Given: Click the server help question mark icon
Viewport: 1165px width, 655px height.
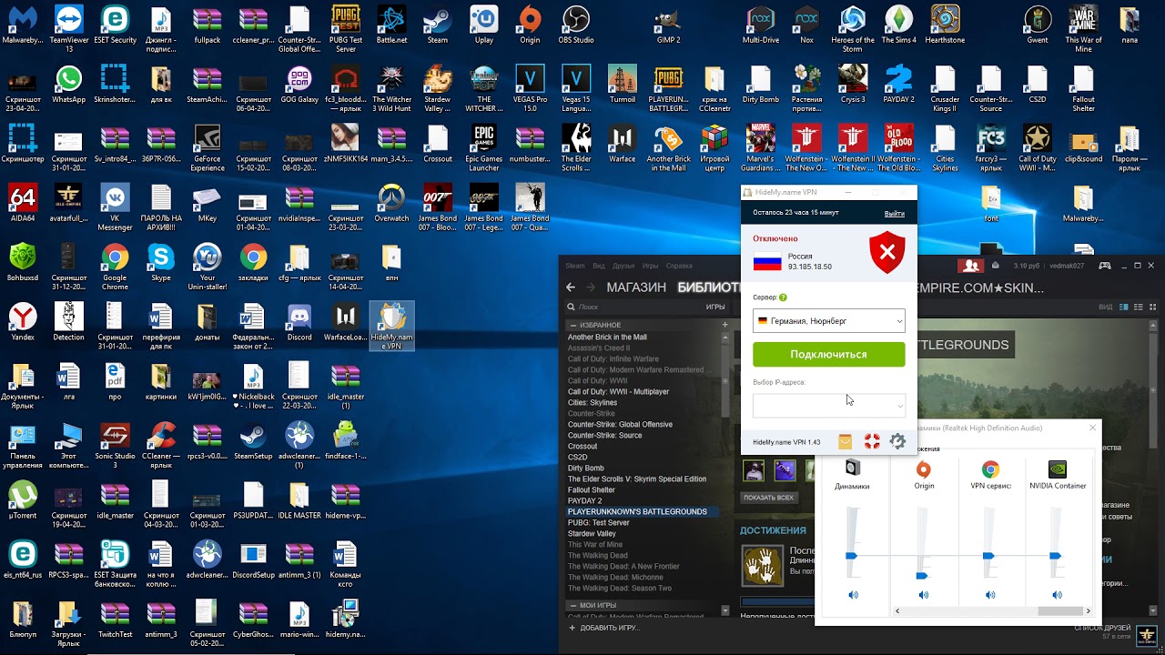Looking at the screenshot, I should (x=783, y=297).
